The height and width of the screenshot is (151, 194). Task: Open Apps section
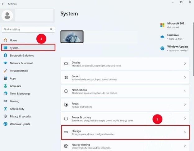28,78
